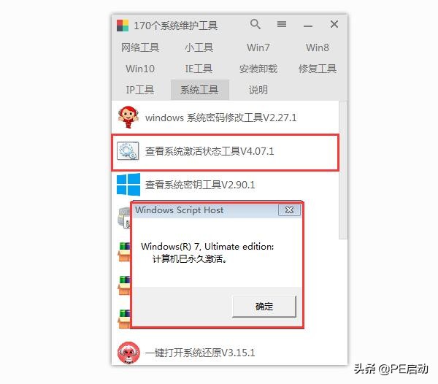The image size is (438, 384).
Task: Go to the 安装卸载 tab
Action: tap(258, 69)
